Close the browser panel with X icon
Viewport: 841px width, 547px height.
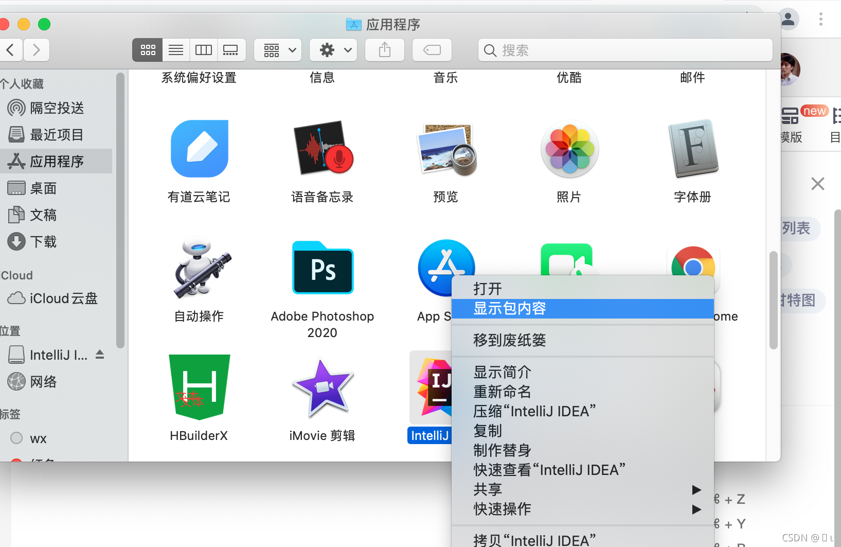818,184
